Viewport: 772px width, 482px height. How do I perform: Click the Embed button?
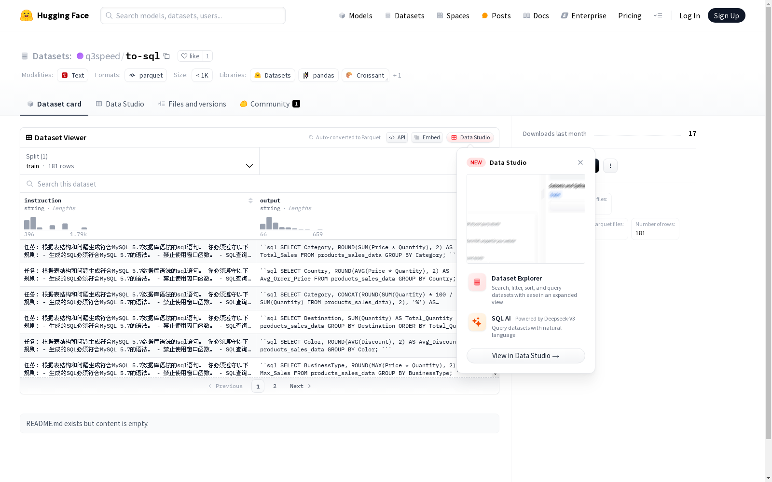point(427,137)
